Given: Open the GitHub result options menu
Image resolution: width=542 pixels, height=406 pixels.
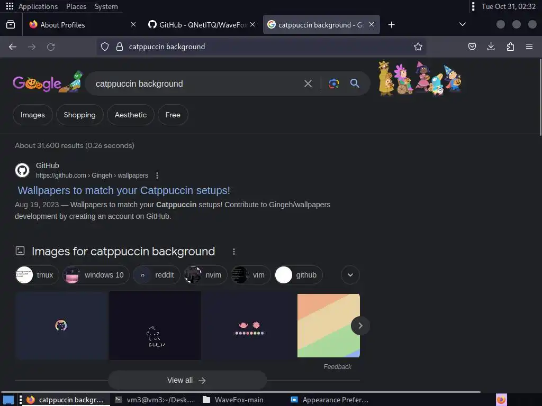Looking at the screenshot, I should pyautogui.click(x=157, y=176).
